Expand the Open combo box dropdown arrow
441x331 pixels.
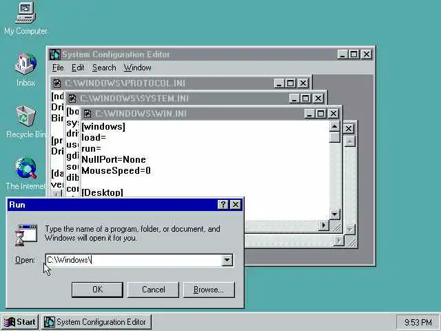(x=227, y=260)
